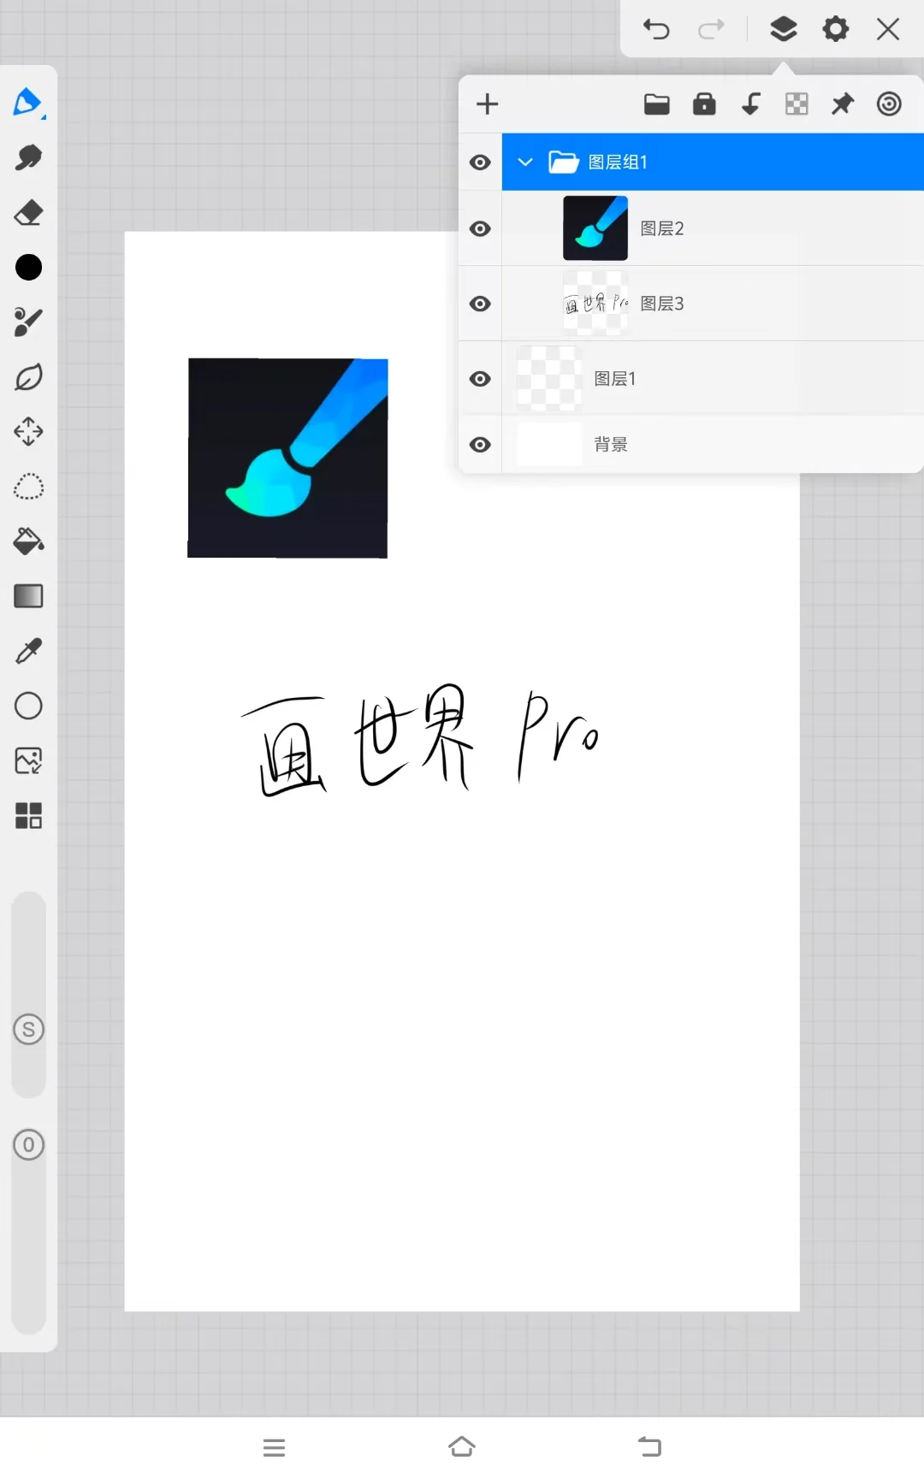Hide layer 图层2 with eye icon
The width and height of the screenshot is (924, 1478).
tap(480, 228)
